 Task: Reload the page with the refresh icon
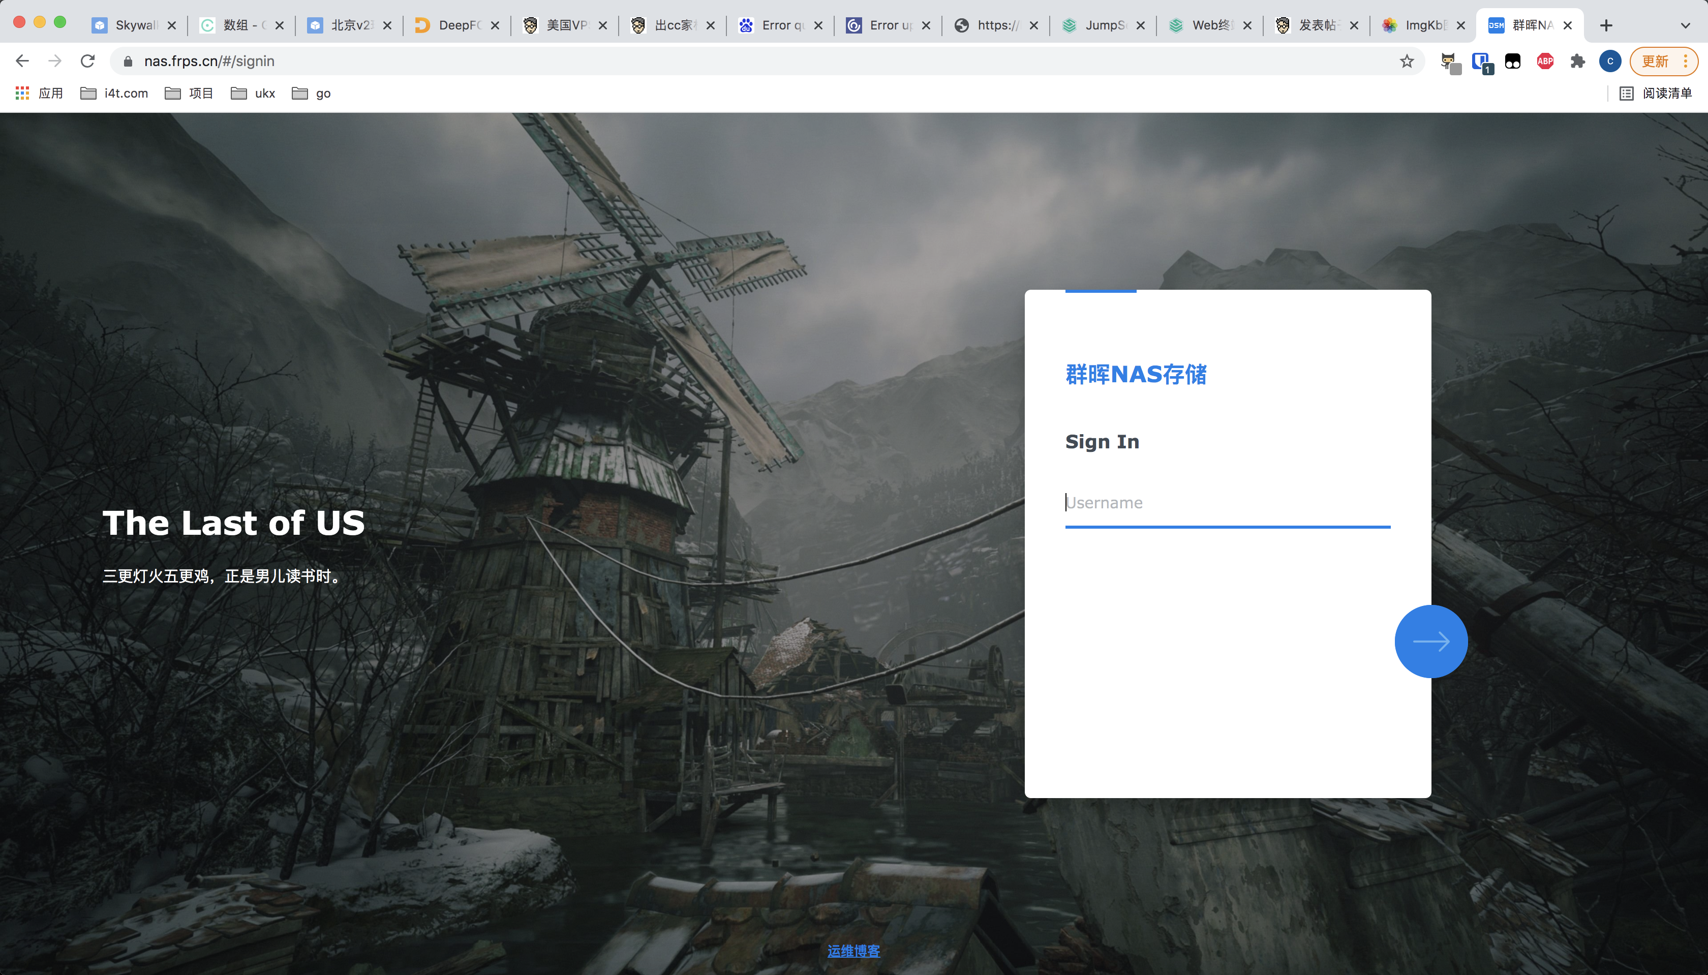(x=88, y=61)
